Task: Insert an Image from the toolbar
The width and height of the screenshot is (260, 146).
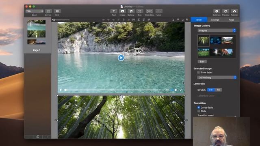Action: pyautogui.click(x=122, y=11)
